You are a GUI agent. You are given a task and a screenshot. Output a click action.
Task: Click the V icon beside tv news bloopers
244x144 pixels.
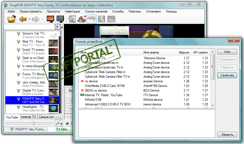tap(19, 66)
